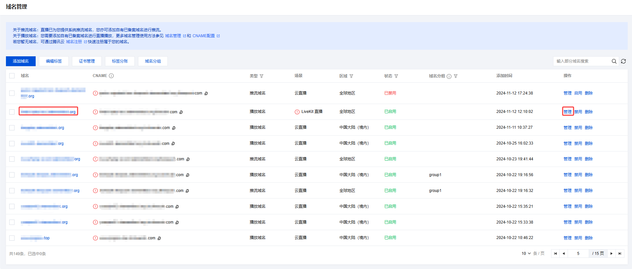Click 共149条 selection summary text
Screen dimensions: 632x269
pyautogui.click(x=27, y=254)
